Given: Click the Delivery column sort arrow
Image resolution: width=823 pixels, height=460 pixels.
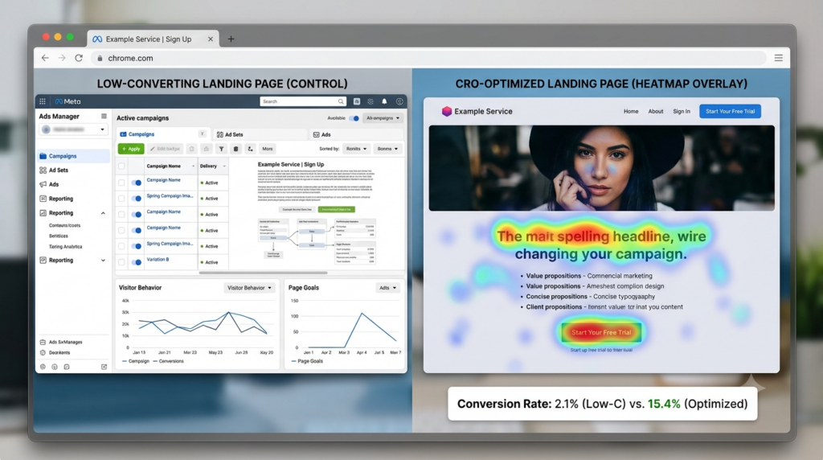Looking at the screenshot, I should pyautogui.click(x=224, y=166).
